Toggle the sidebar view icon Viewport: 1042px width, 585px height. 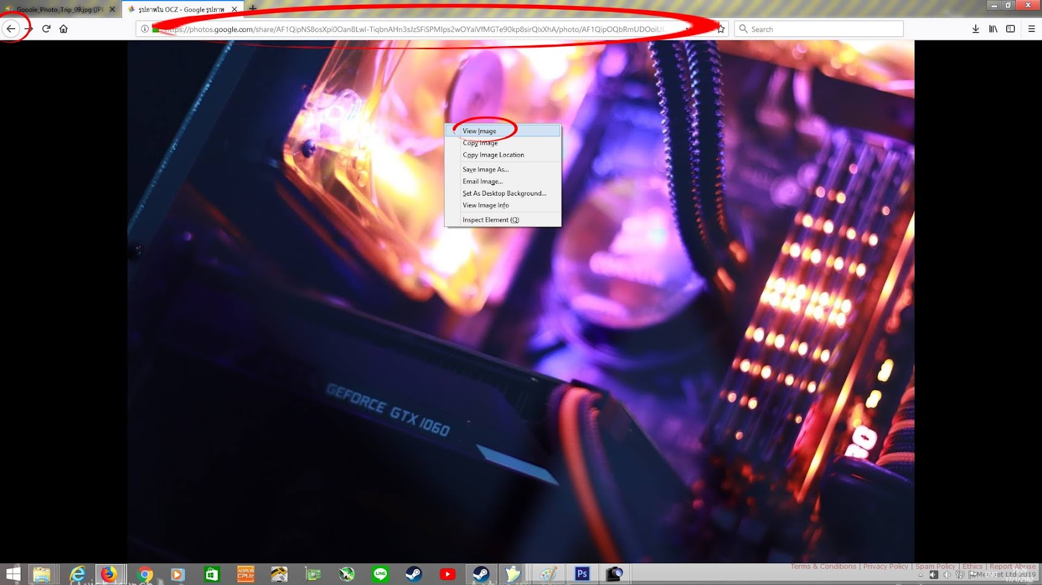1010,28
